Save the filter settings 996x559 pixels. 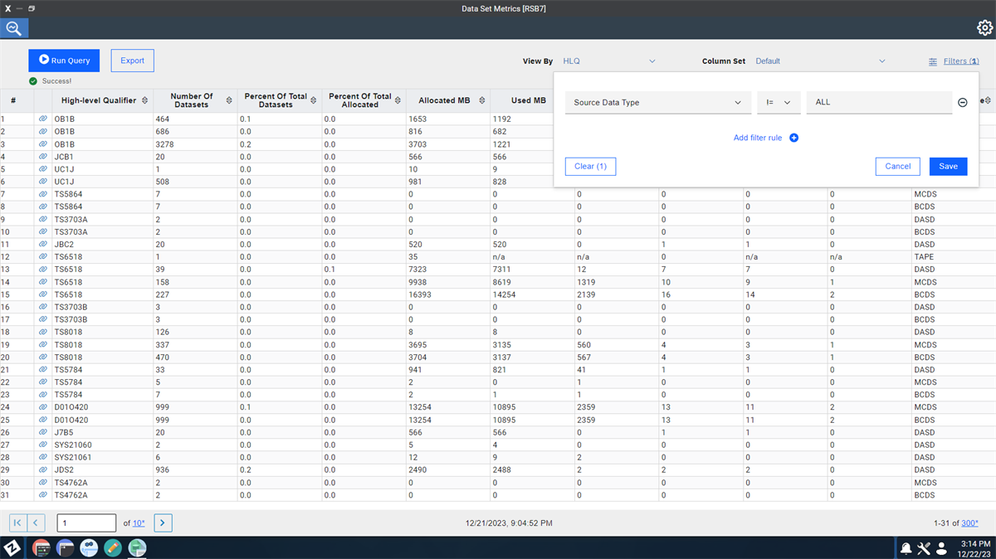click(948, 167)
